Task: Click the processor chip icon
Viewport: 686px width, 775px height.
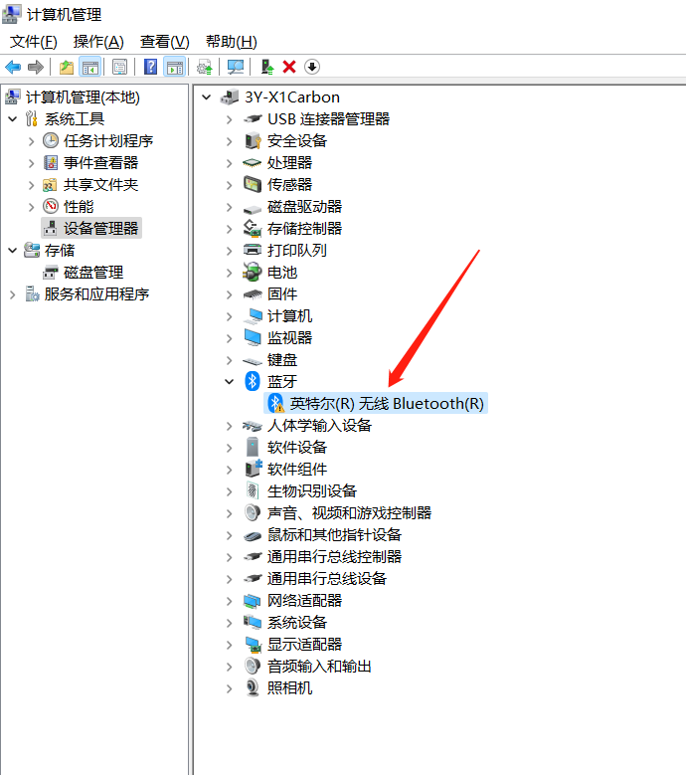Action: coord(253,162)
